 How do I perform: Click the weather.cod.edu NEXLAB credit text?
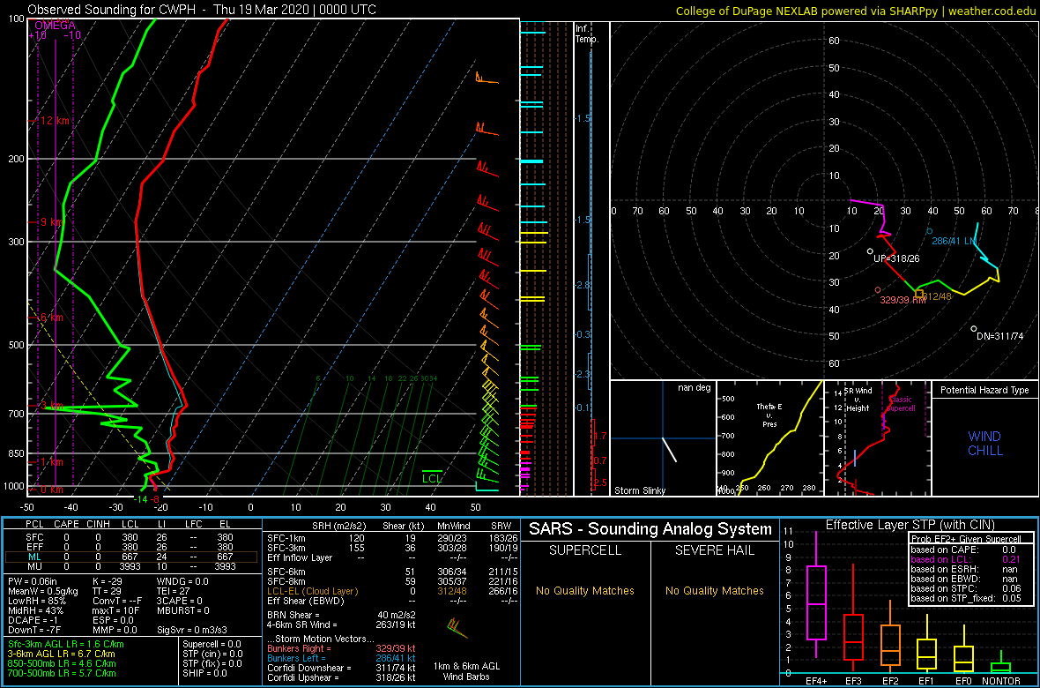click(856, 11)
